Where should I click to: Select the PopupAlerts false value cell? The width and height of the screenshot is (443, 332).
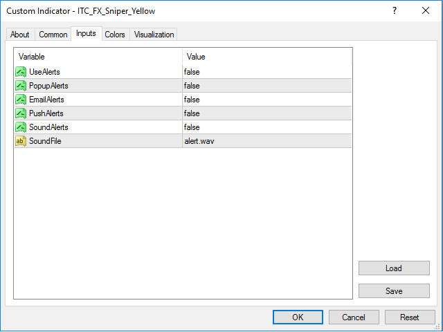point(267,86)
